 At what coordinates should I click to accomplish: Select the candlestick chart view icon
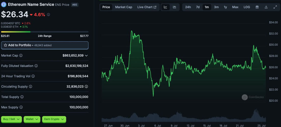tap(174, 7)
